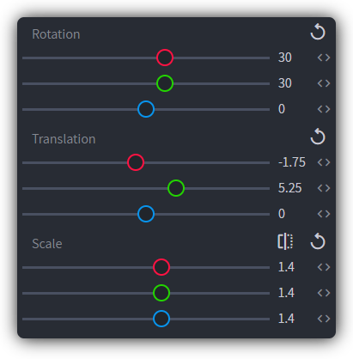Click the keyframe arrows beside Translation Z 0

tap(324, 214)
